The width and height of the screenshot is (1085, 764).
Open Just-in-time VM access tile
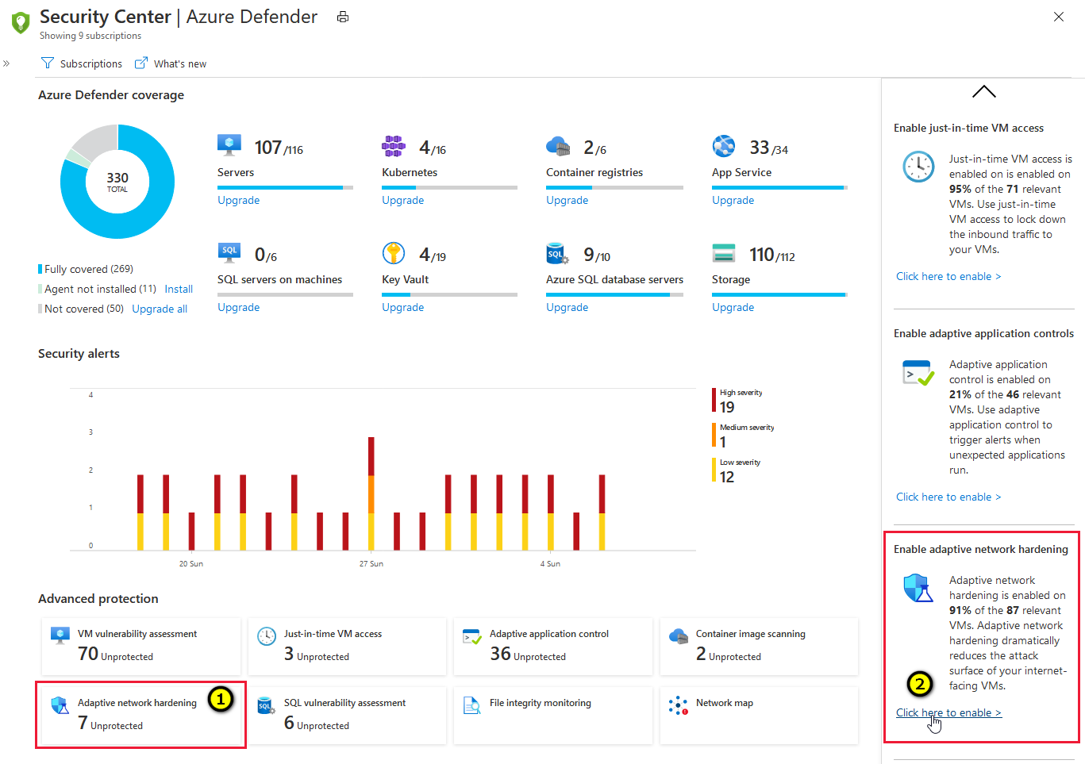(x=347, y=647)
